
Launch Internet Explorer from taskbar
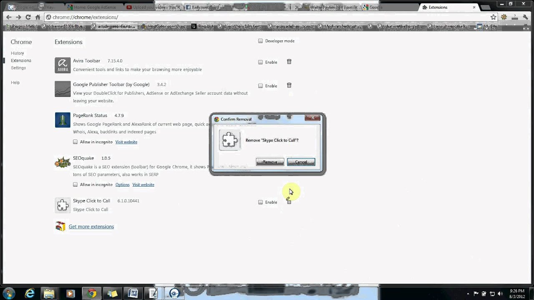coord(30,293)
